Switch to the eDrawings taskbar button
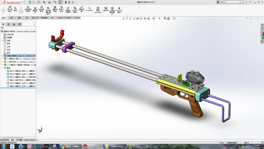 click(137, 147)
